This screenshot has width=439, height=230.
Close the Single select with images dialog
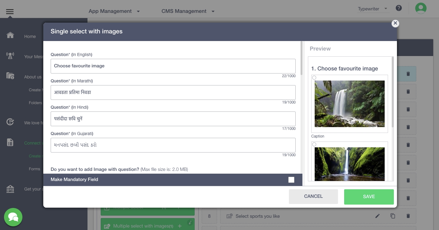[x=395, y=23]
